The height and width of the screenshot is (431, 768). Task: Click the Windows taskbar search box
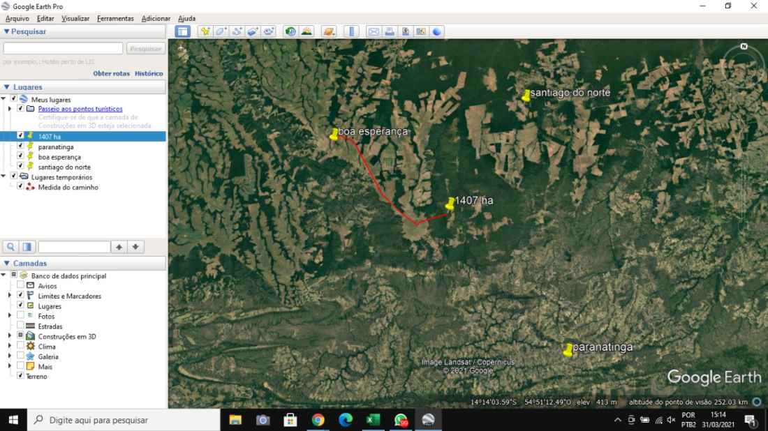124,420
